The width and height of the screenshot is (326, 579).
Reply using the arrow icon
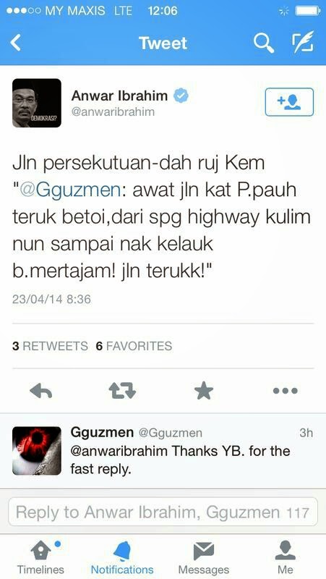40,391
